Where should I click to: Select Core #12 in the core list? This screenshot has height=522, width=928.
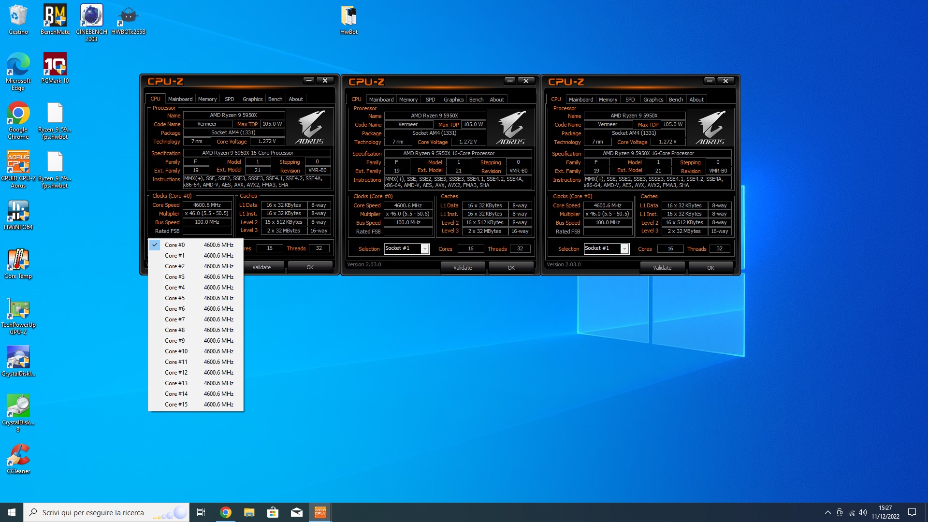196,373
